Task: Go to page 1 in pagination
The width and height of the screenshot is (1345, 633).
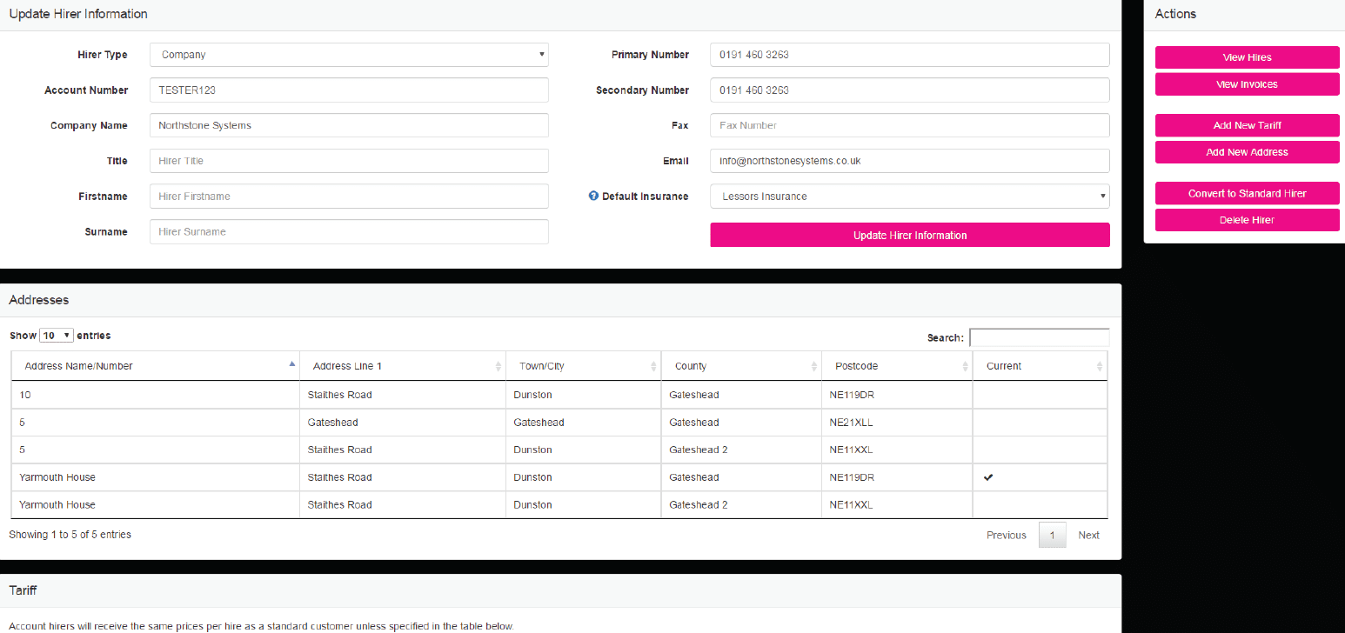Action: 1052,536
